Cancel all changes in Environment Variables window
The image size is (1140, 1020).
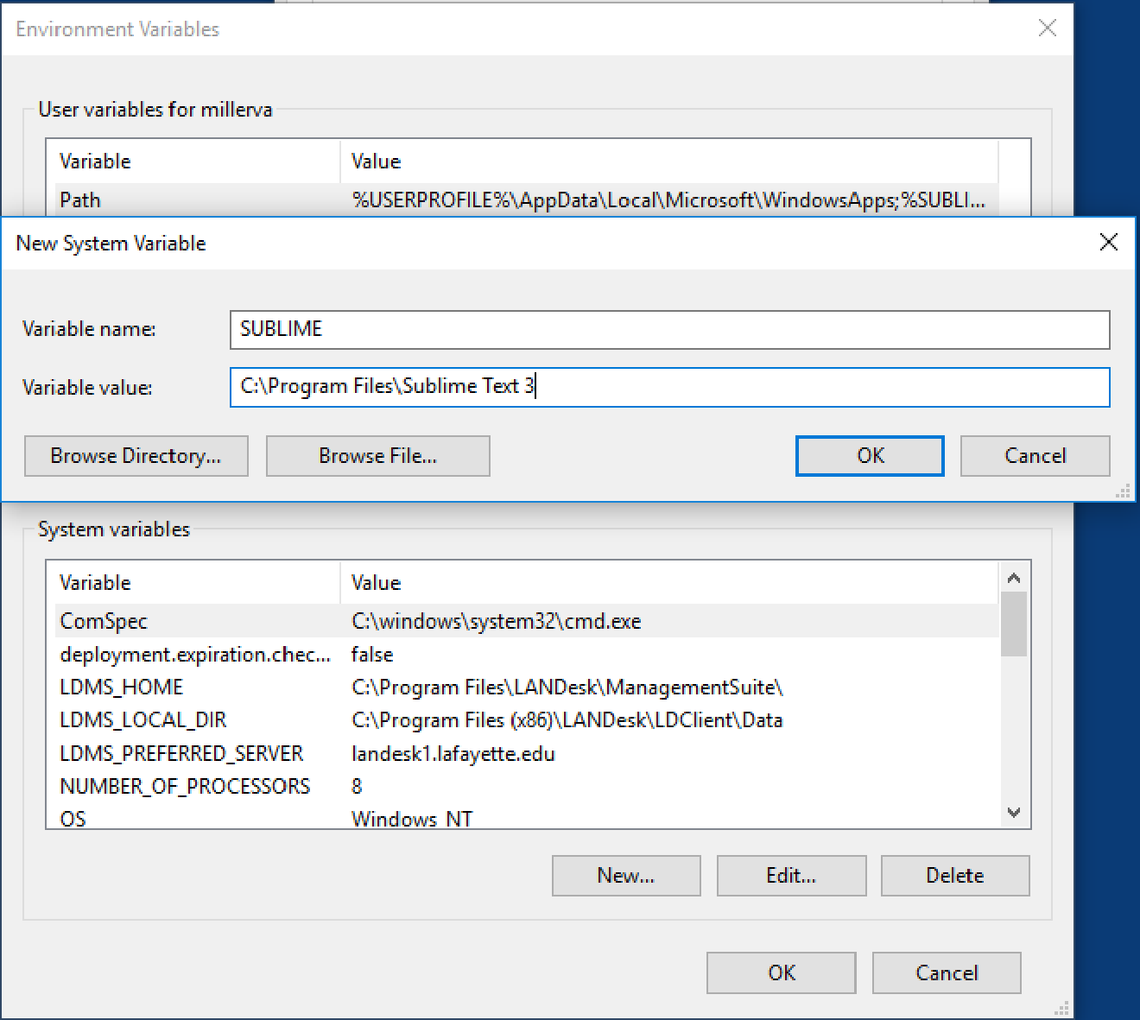coord(946,972)
